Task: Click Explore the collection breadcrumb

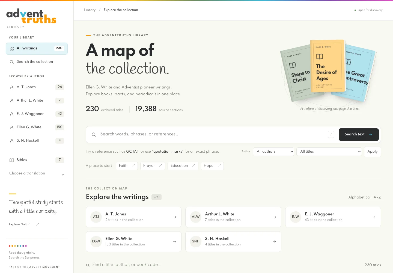Action: pos(121,10)
